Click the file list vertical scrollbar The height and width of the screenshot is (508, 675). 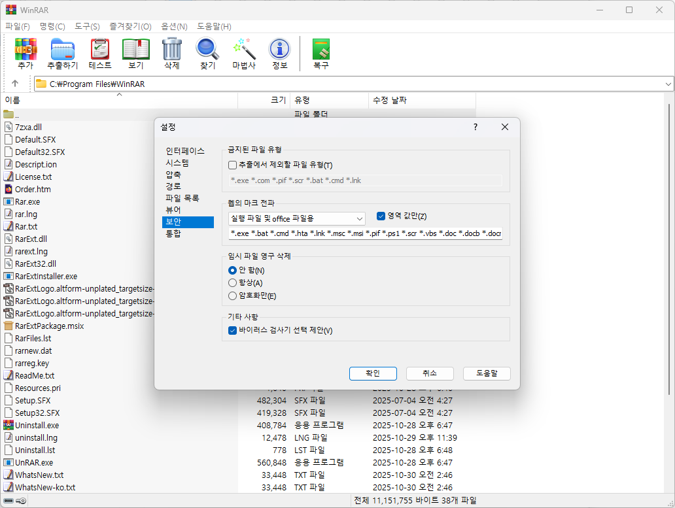(669, 250)
